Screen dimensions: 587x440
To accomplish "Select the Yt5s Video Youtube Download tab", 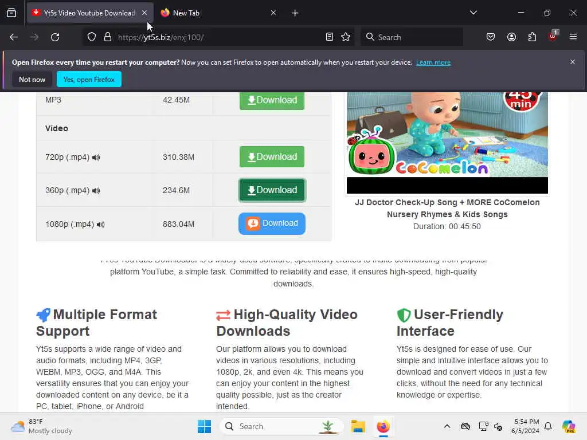I will point(90,13).
